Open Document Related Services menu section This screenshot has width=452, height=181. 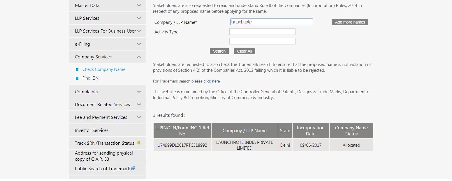tap(108, 104)
